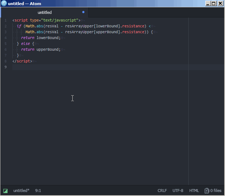The image size is (225, 196).
Task: Open the 0 files git status
Action: coord(213,191)
